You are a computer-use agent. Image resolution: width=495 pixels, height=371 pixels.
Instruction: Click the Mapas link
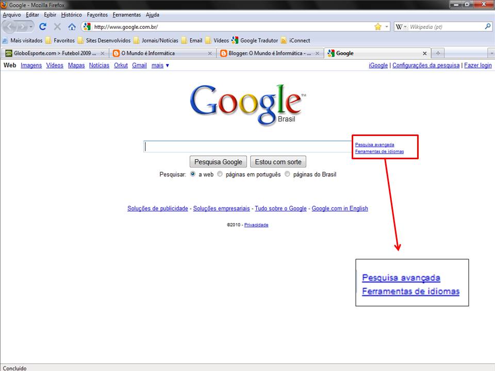click(76, 65)
